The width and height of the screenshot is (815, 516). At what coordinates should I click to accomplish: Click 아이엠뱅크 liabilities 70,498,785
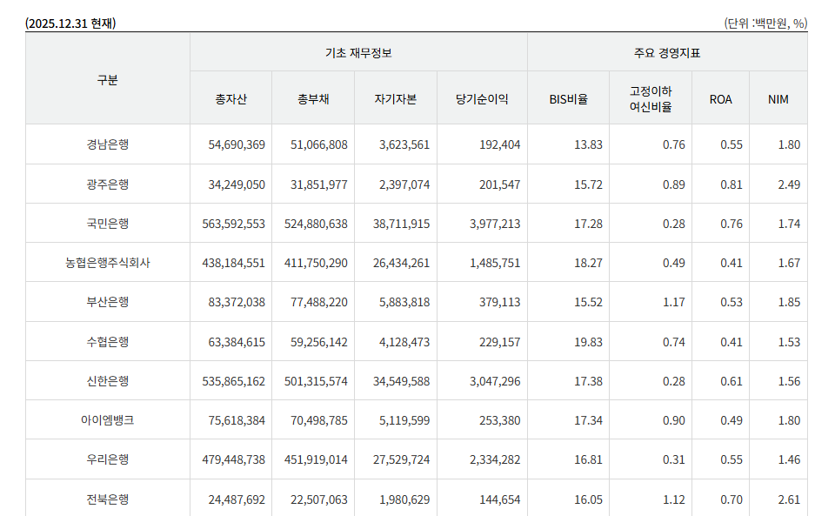pos(318,420)
